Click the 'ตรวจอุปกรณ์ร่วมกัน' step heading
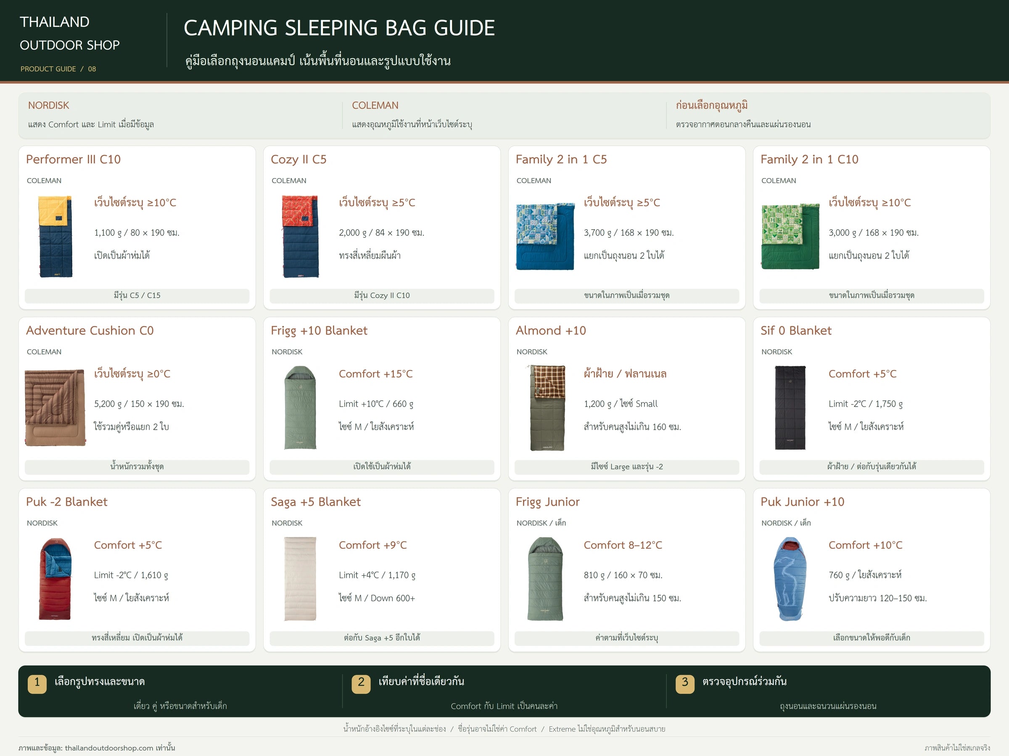 (x=745, y=682)
